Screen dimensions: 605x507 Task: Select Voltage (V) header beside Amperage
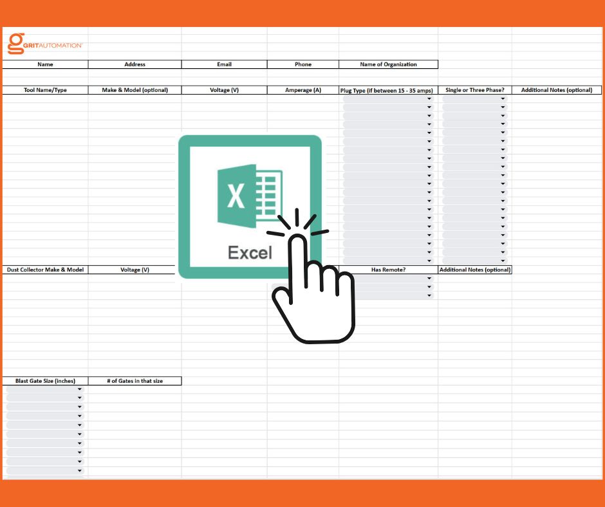tap(224, 90)
